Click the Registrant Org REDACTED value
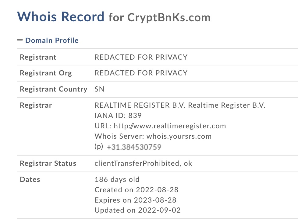Viewport: 298px width, 219px height. pyautogui.click(x=141, y=73)
